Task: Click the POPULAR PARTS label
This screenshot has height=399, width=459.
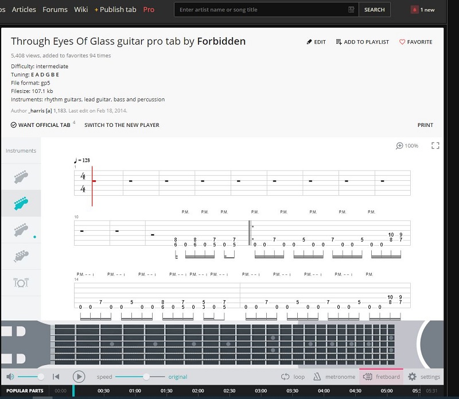Action: point(25,391)
